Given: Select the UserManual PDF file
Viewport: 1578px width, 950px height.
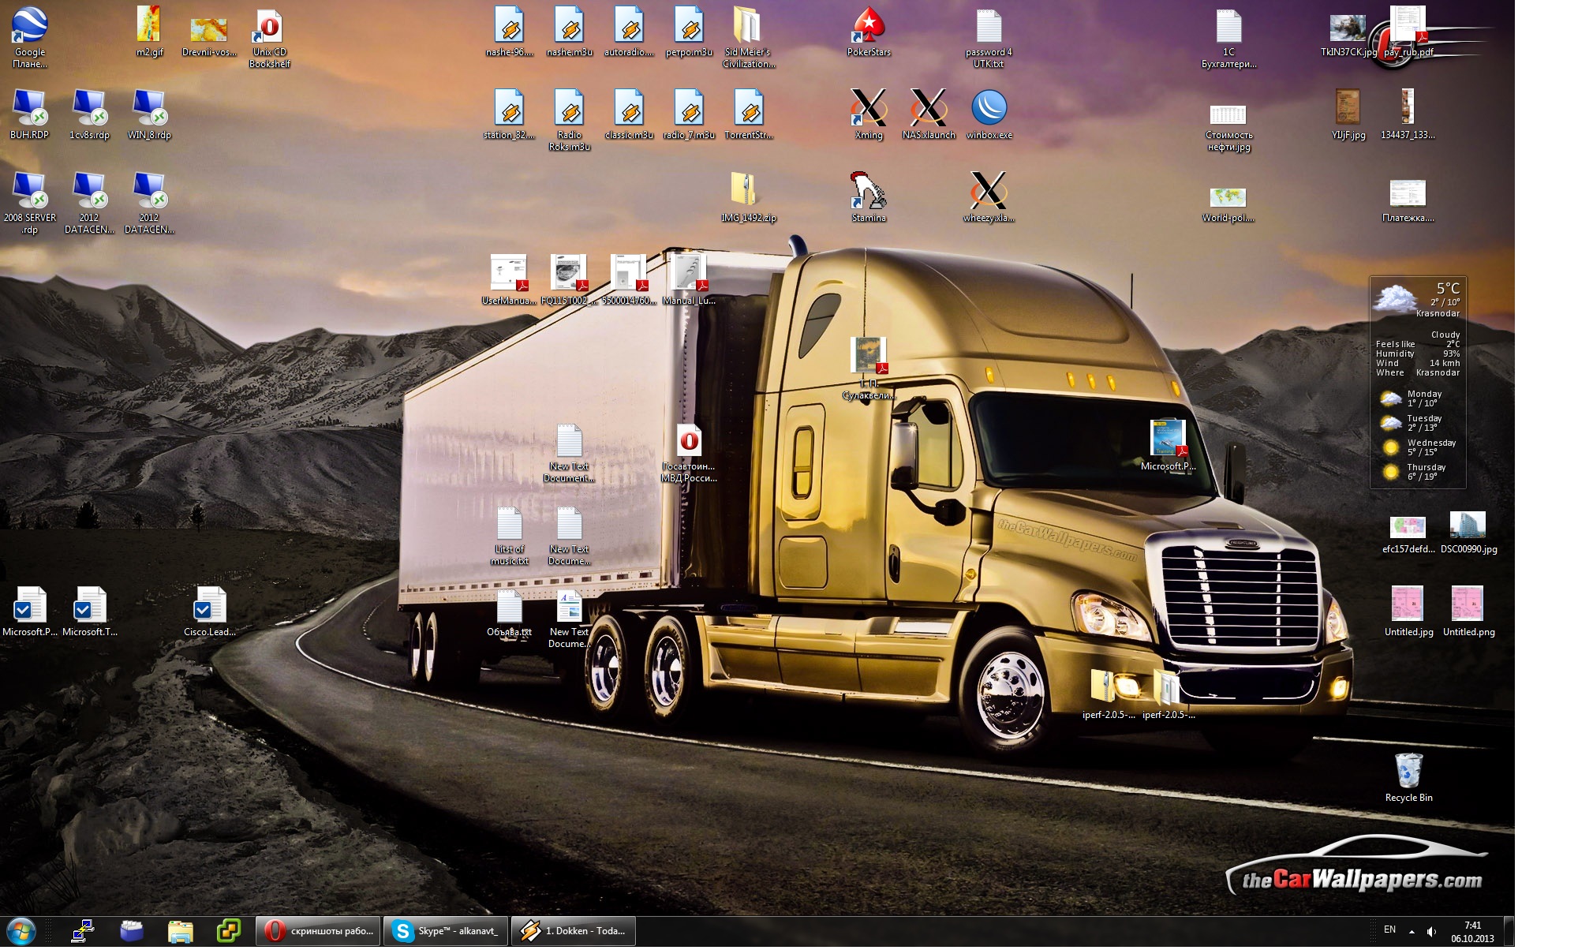Looking at the screenshot, I should [x=509, y=280].
